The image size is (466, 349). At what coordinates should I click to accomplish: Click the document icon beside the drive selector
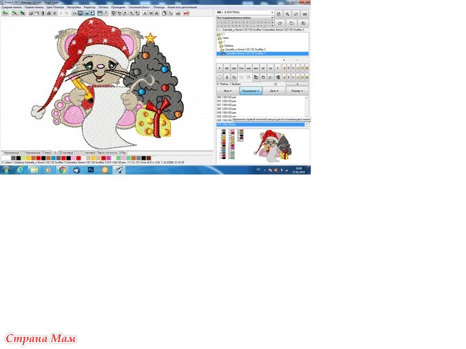278,14
